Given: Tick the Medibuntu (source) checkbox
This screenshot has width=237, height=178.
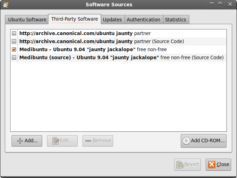Looking at the screenshot, I should [x=14, y=57].
